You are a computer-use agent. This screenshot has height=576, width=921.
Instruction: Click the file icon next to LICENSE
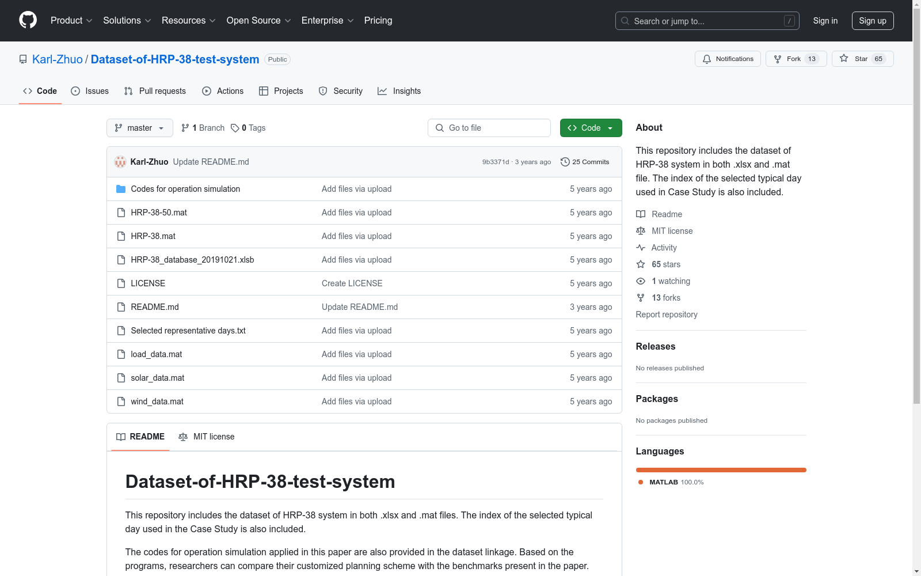click(x=121, y=283)
